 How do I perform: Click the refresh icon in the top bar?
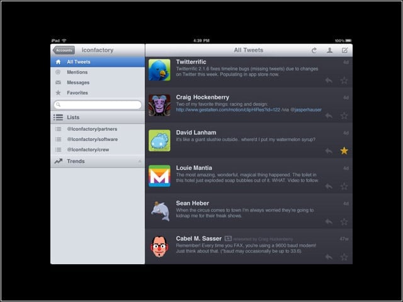coord(314,50)
